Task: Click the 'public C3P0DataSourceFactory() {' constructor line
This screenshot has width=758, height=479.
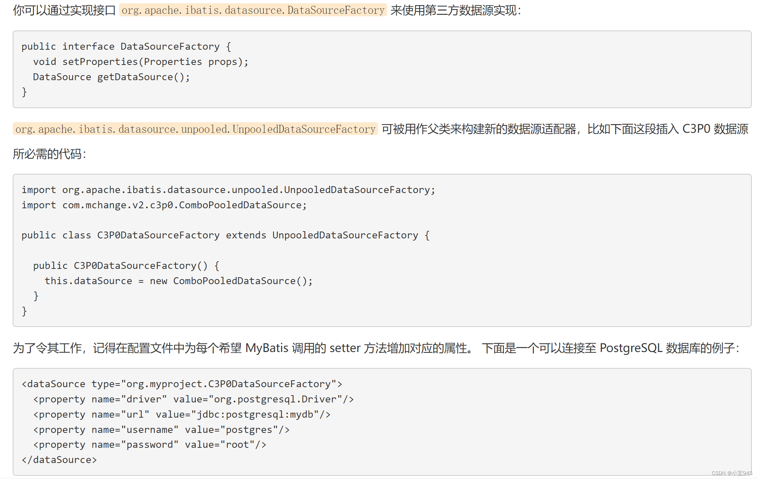Action: click(x=126, y=266)
